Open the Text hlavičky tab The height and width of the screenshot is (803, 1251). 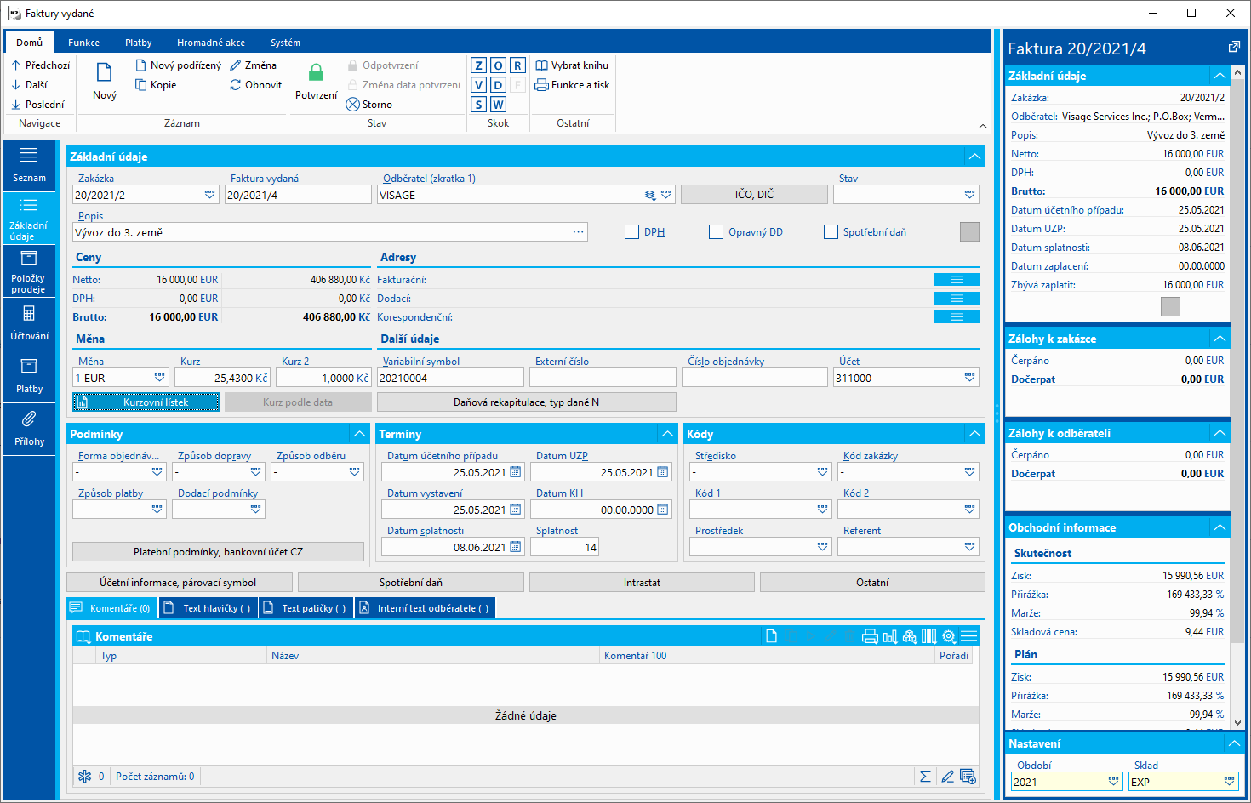(209, 608)
